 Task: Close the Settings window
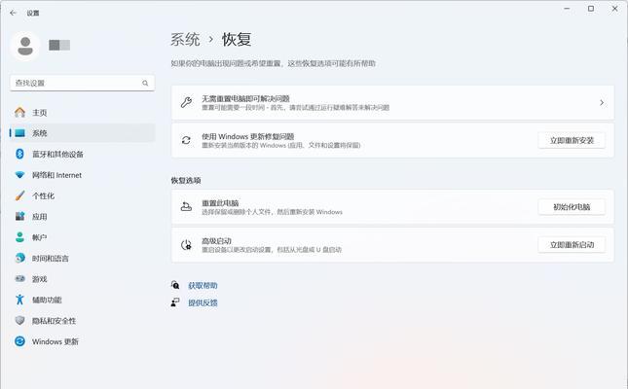[614, 9]
